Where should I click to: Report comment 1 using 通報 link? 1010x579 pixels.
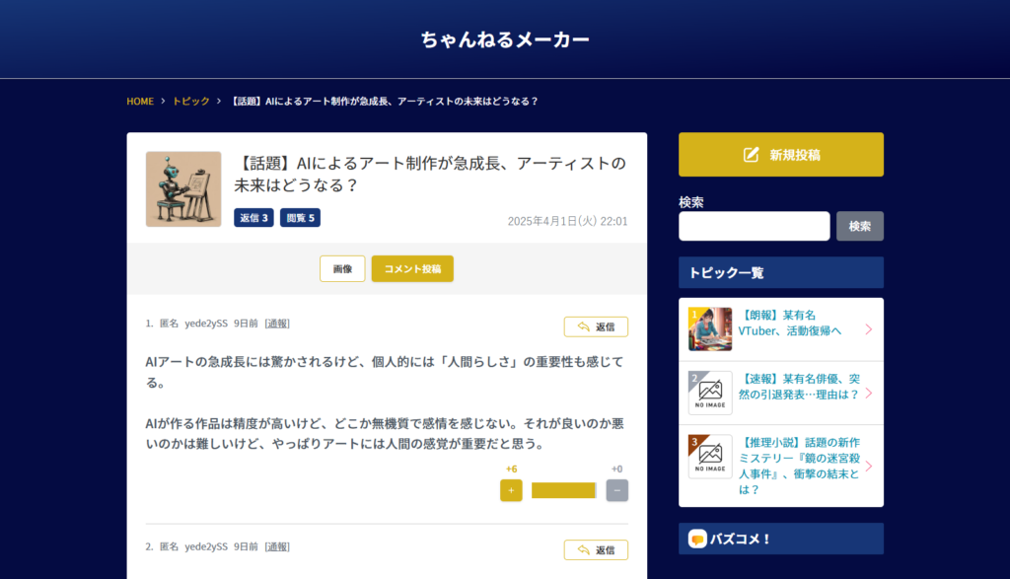277,324
